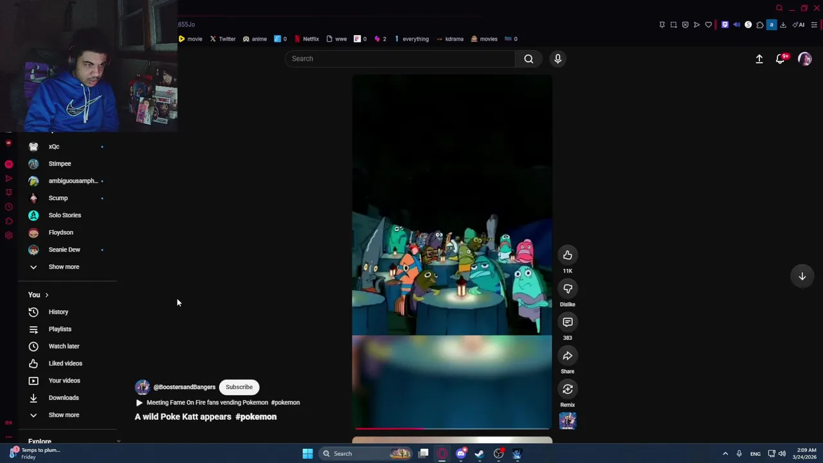The height and width of the screenshot is (463, 823).
Task: Expand the You section chevron
Action: (x=46, y=295)
